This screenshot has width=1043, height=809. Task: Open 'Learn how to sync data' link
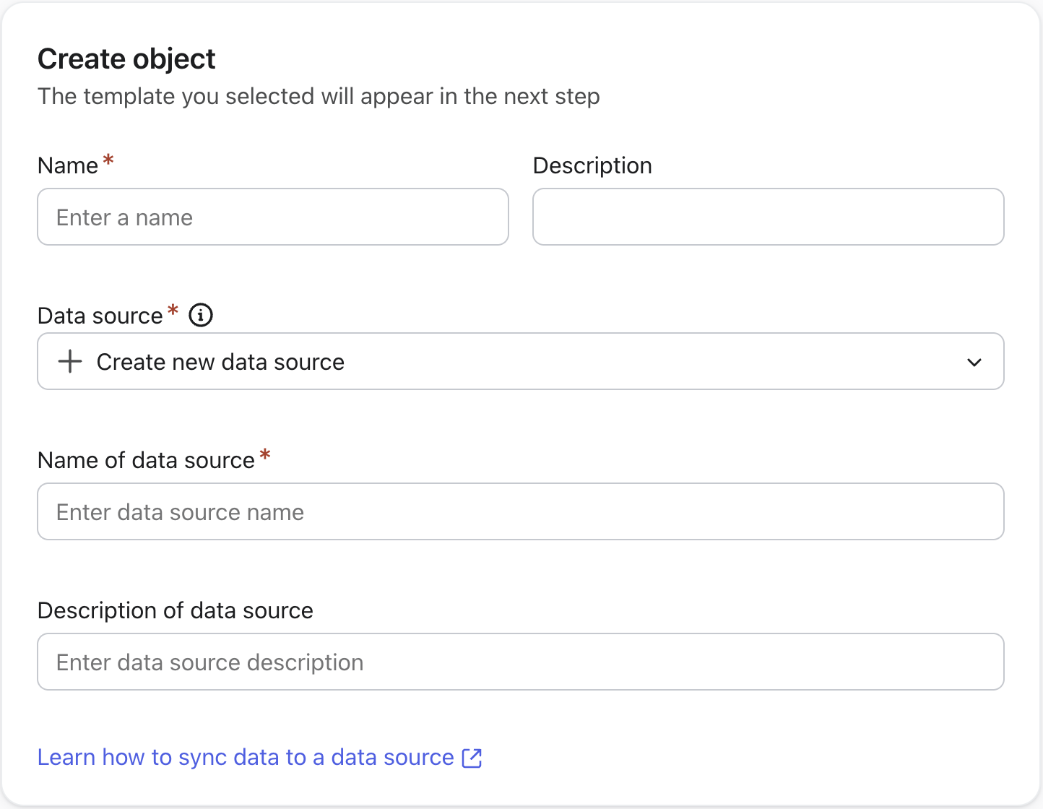pyautogui.click(x=246, y=757)
